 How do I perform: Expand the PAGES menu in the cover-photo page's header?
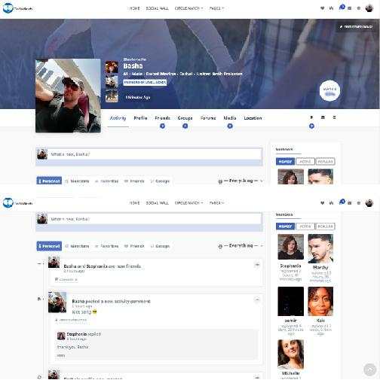pos(216,8)
